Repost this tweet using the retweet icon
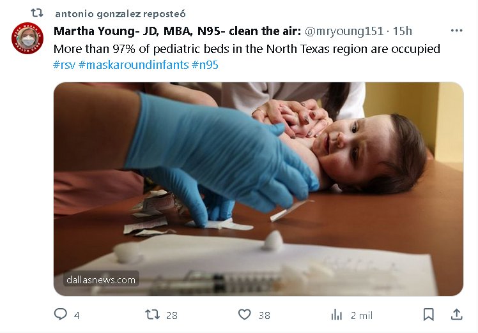478x333 pixels. pos(152,314)
